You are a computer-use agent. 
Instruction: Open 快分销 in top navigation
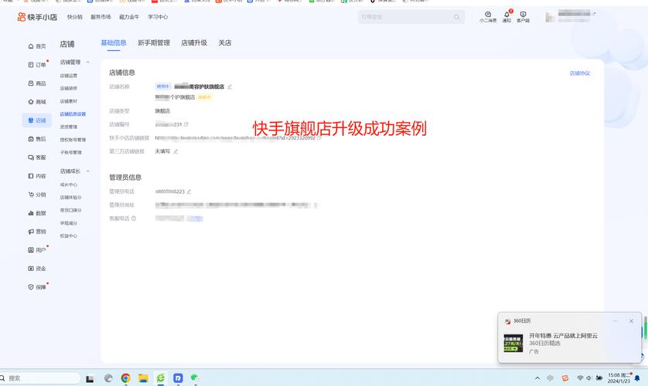pyautogui.click(x=74, y=17)
